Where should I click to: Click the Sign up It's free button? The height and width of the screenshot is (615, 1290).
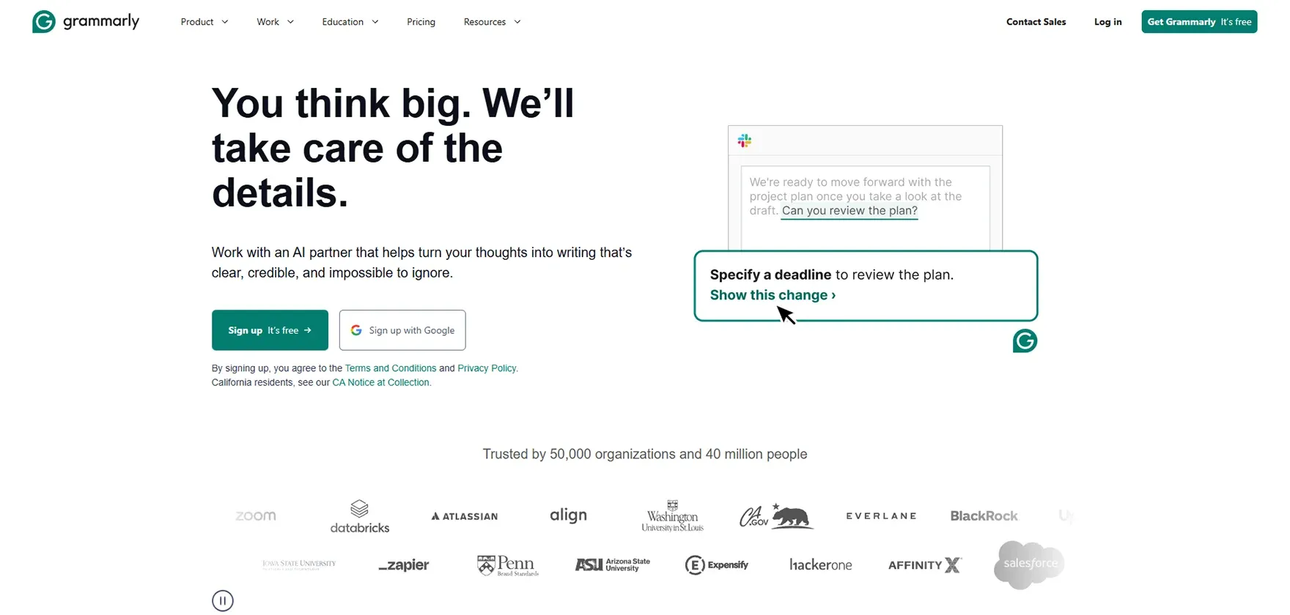270,330
